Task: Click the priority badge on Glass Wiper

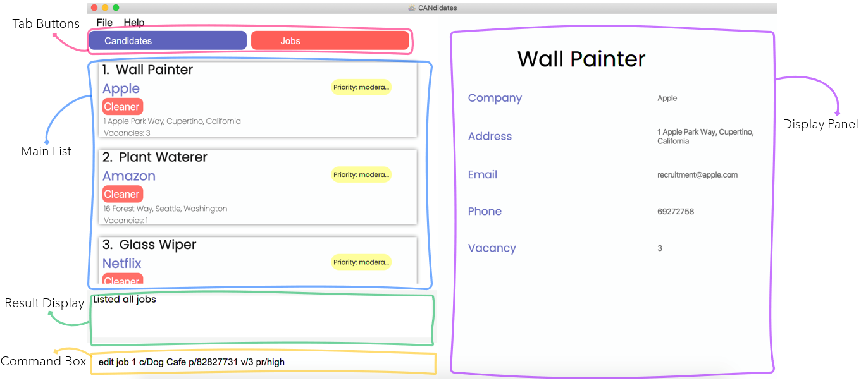Action: point(361,262)
